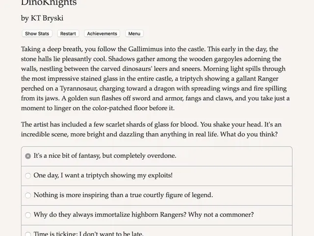Screen dimensions: 314x236
Task: Choose 'Nothing is more inspiring' answer row
Action: 157,196
